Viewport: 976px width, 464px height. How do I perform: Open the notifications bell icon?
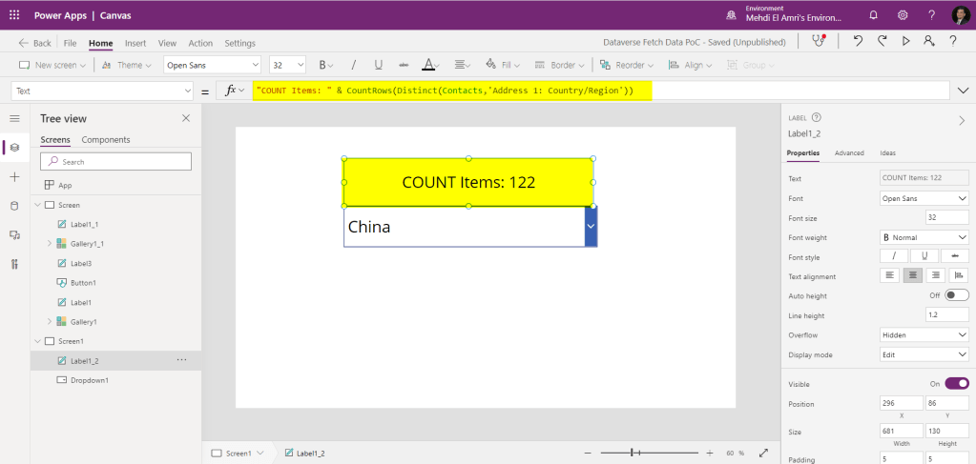[x=873, y=15]
